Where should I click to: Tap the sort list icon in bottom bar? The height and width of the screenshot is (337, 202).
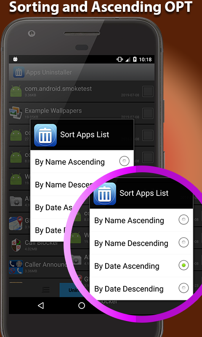[x=45, y=290]
